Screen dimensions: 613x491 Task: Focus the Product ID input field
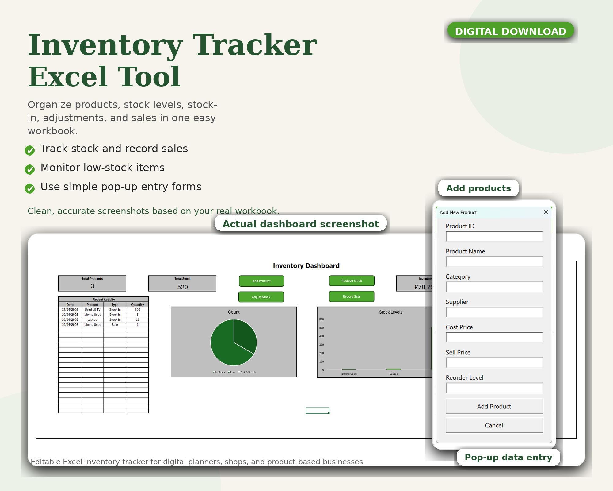[494, 236]
